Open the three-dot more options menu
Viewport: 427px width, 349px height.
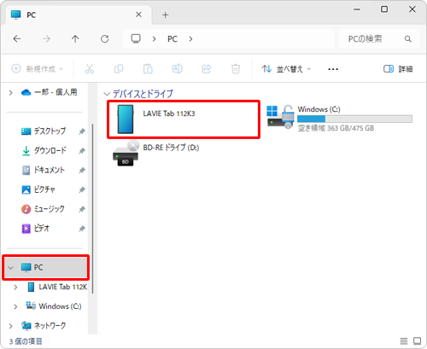pyautogui.click(x=333, y=69)
